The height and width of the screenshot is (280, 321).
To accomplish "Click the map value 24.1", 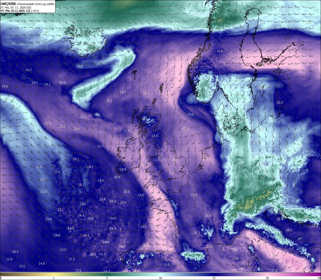I will coord(86,235).
